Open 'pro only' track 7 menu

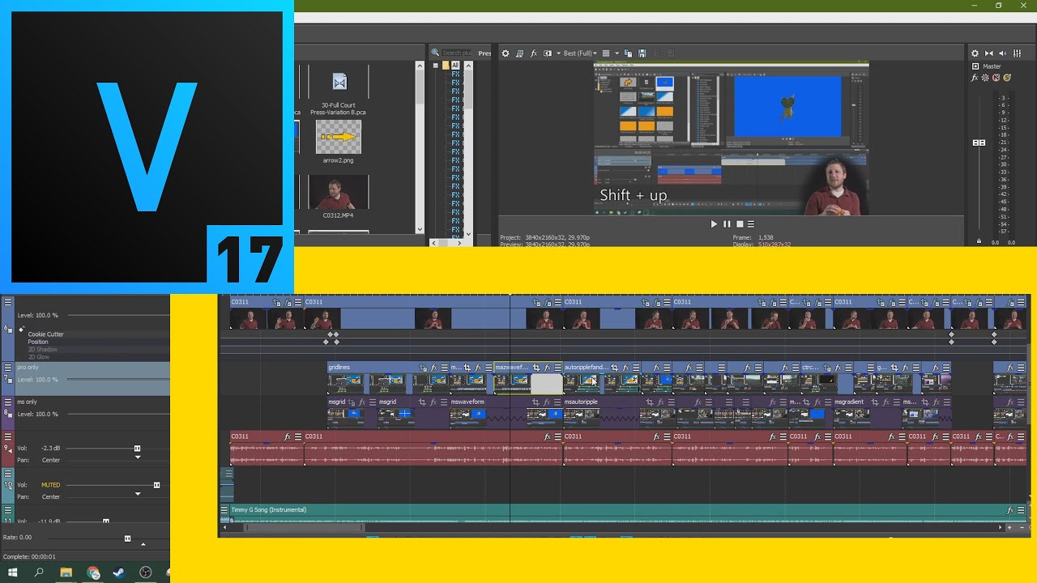pos(8,367)
